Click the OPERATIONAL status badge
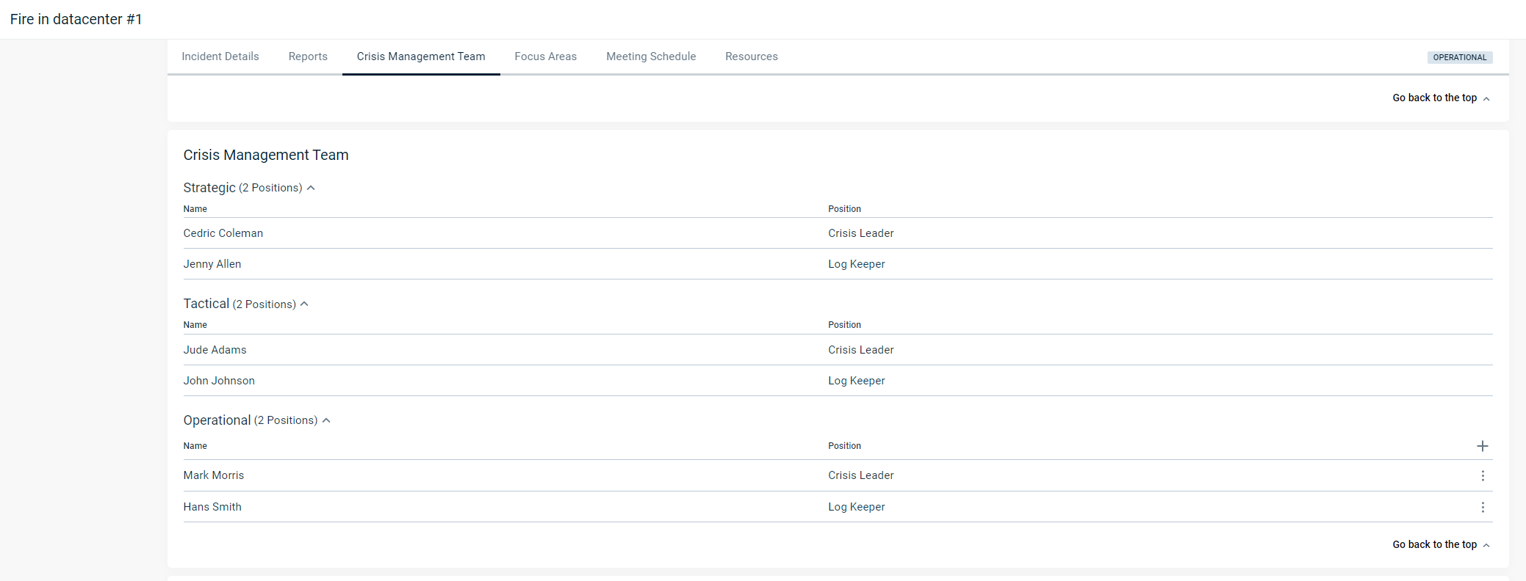This screenshot has height=581, width=1526. click(x=1459, y=57)
